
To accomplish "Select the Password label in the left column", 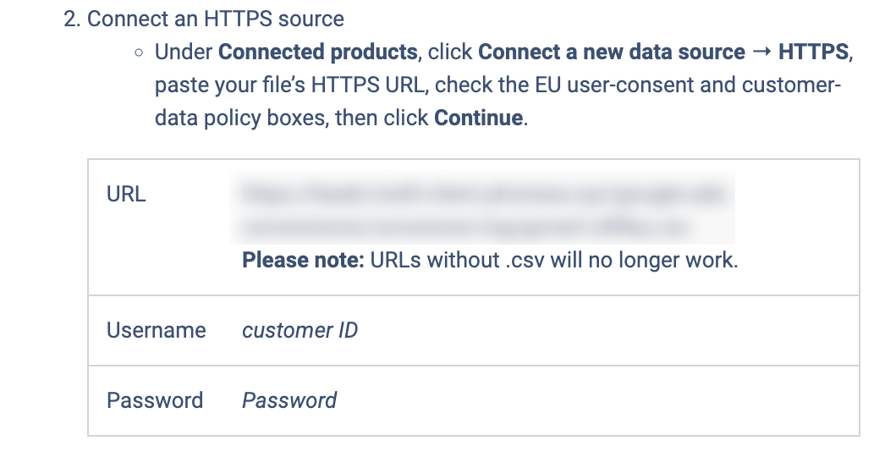I will click(155, 400).
